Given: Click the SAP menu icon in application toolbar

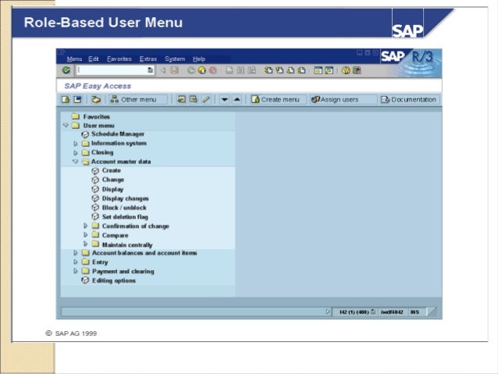Looking at the screenshot, I should point(77,99).
